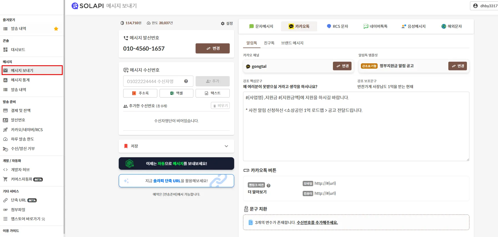Select the 친구톡 sub-tab
The image size is (498, 237).
[x=269, y=43]
